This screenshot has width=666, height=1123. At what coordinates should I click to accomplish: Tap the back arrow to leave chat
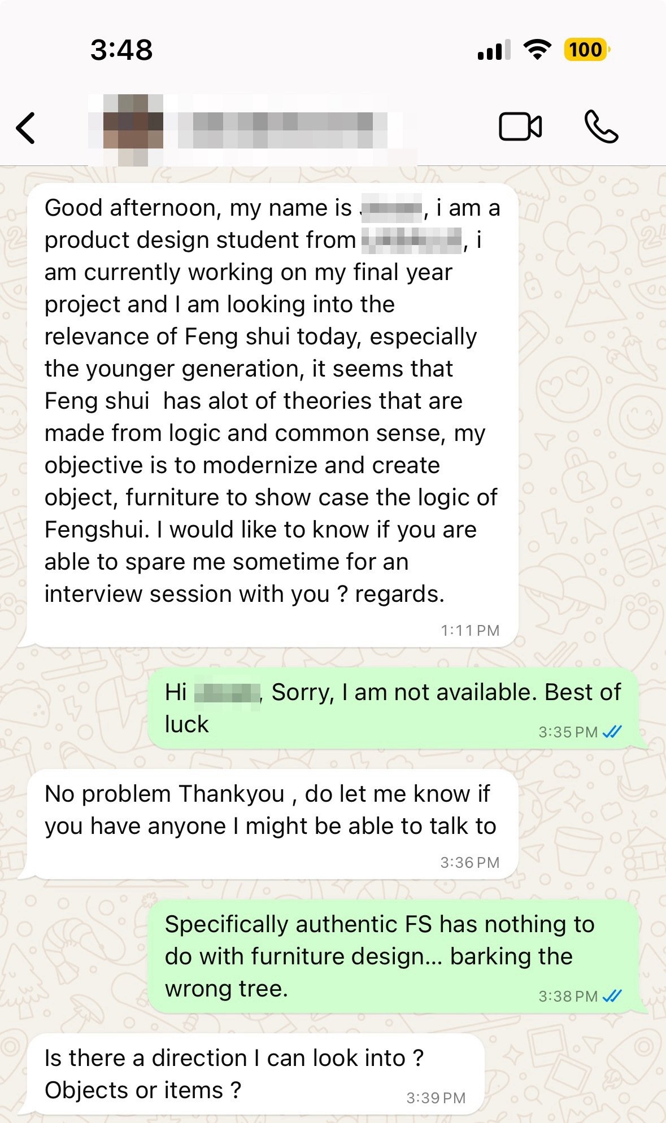click(26, 128)
